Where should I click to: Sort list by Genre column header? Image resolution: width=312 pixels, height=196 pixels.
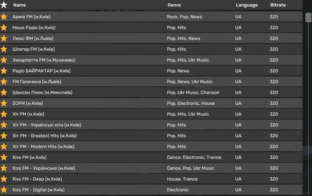pos(174,5)
